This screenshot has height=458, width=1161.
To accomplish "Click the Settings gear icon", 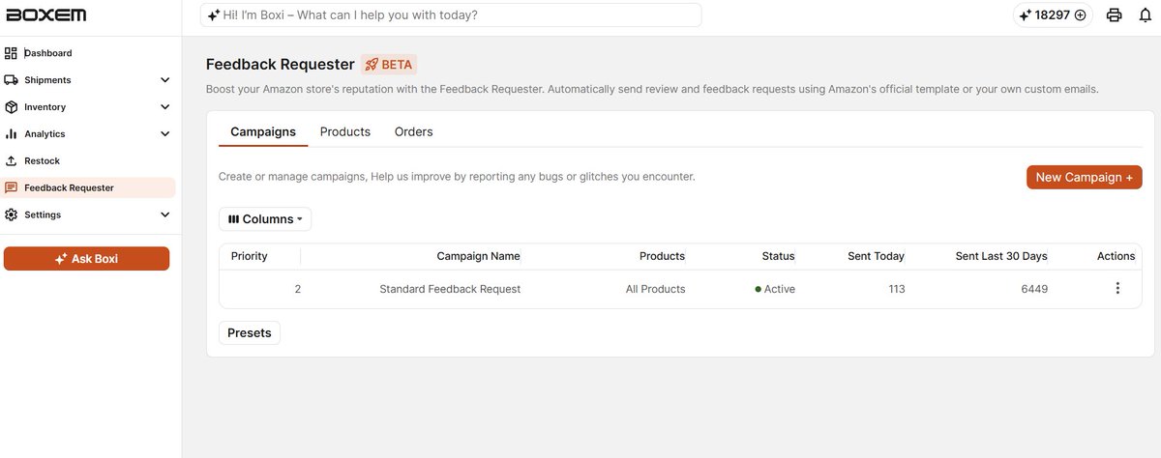I will [11, 215].
